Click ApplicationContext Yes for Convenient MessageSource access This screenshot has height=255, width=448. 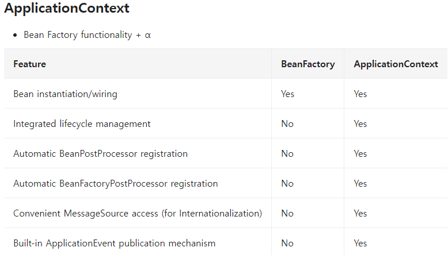(360, 214)
